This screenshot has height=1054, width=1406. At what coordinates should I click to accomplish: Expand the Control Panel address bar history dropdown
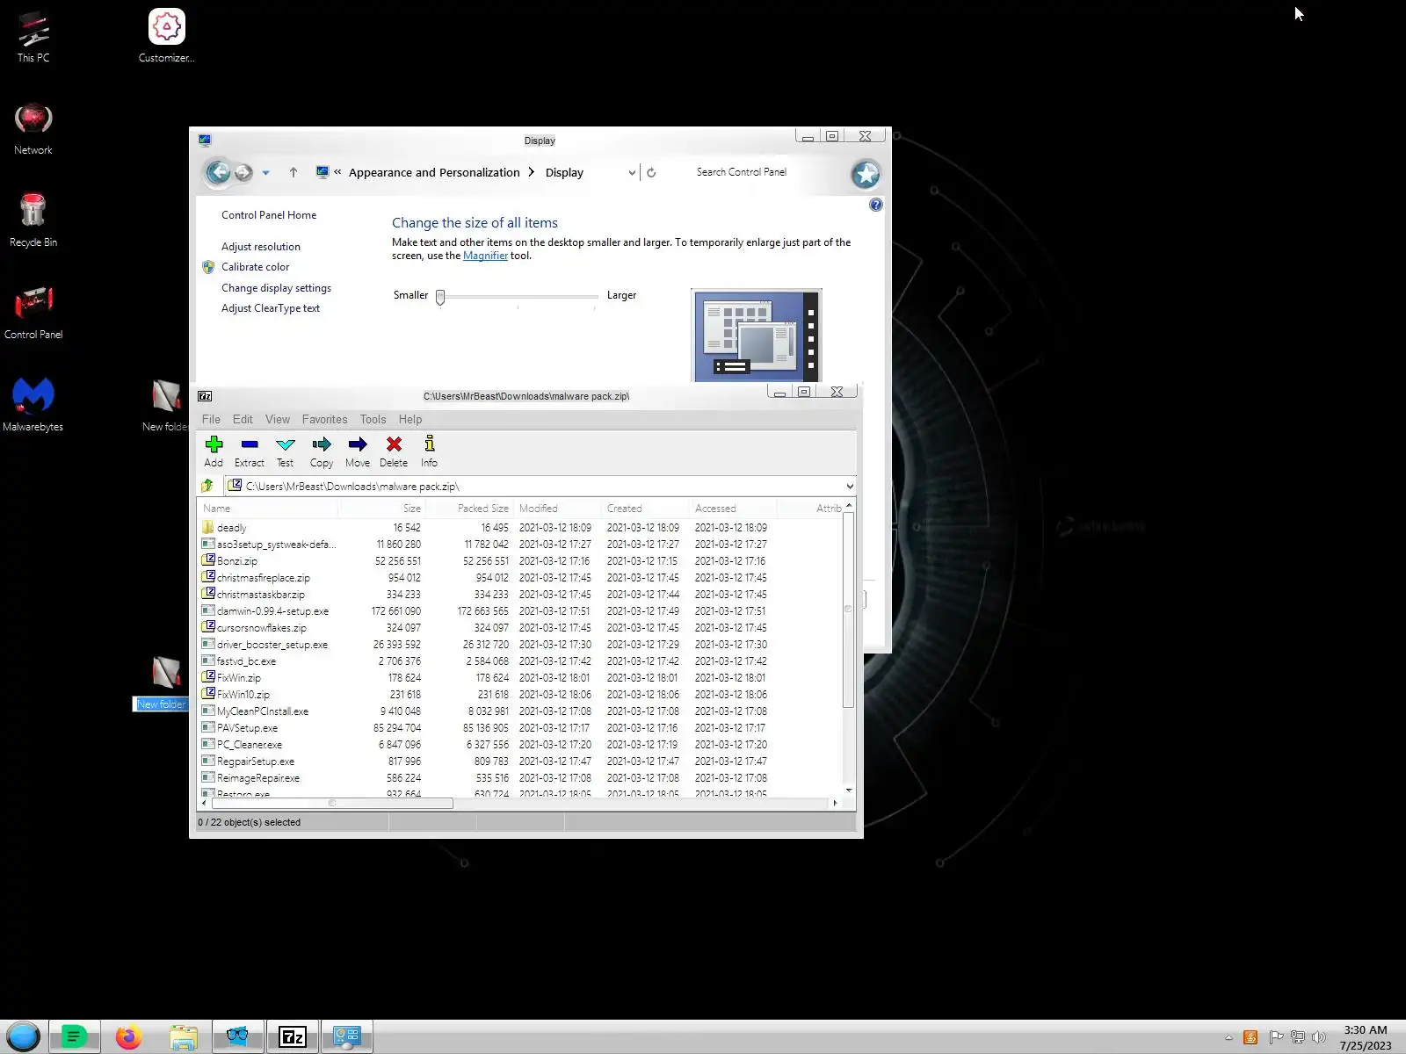(632, 172)
